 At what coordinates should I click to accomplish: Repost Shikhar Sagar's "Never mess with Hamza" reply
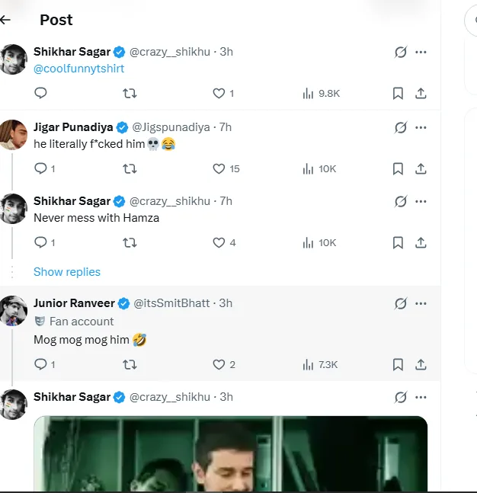pyautogui.click(x=130, y=243)
